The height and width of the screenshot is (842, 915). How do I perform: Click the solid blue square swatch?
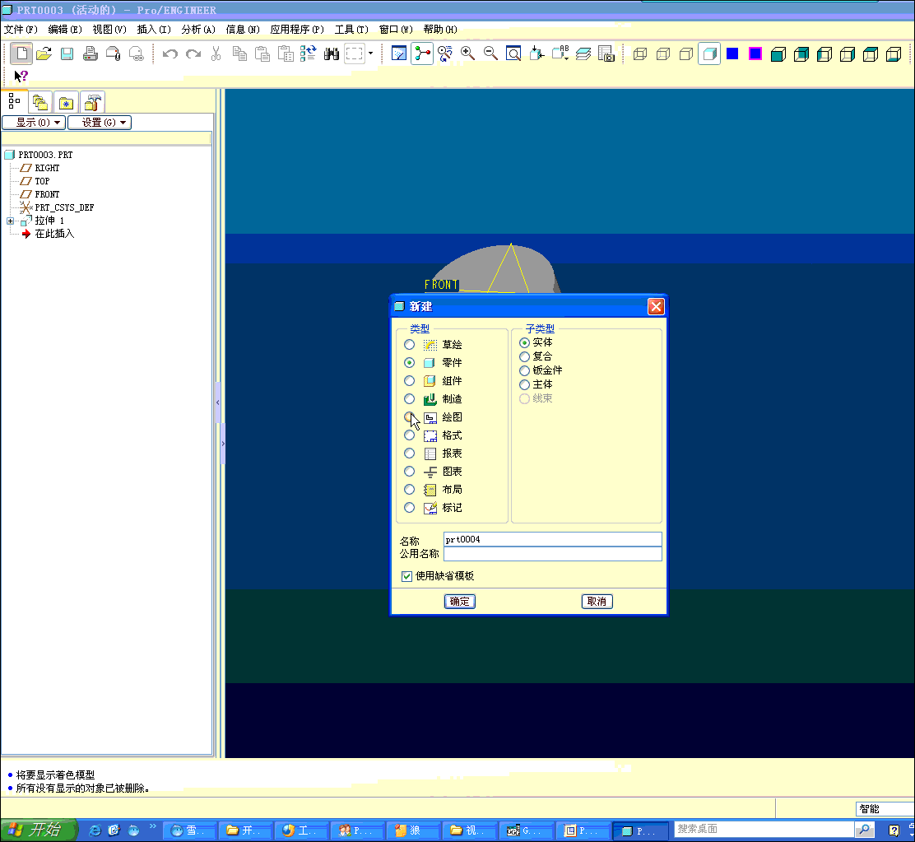click(x=732, y=53)
